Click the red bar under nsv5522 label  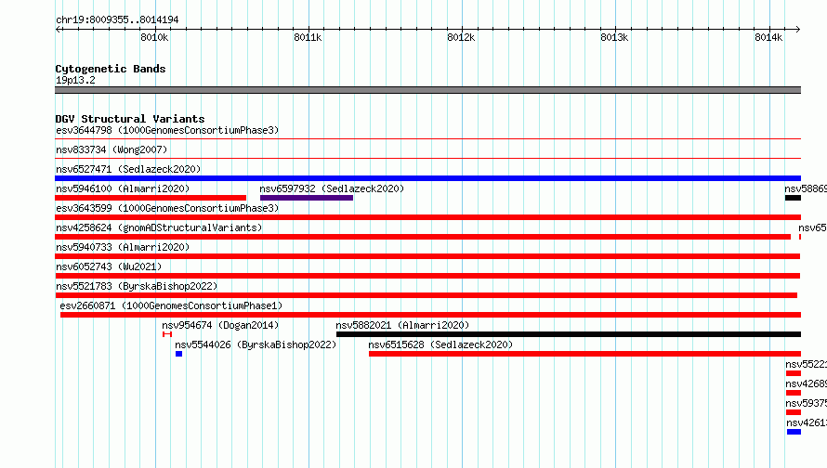[x=794, y=373]
